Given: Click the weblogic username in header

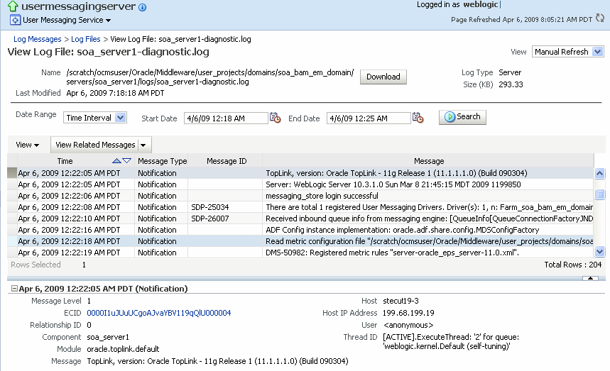Looking at the screenshot, I should pos(481,4).
